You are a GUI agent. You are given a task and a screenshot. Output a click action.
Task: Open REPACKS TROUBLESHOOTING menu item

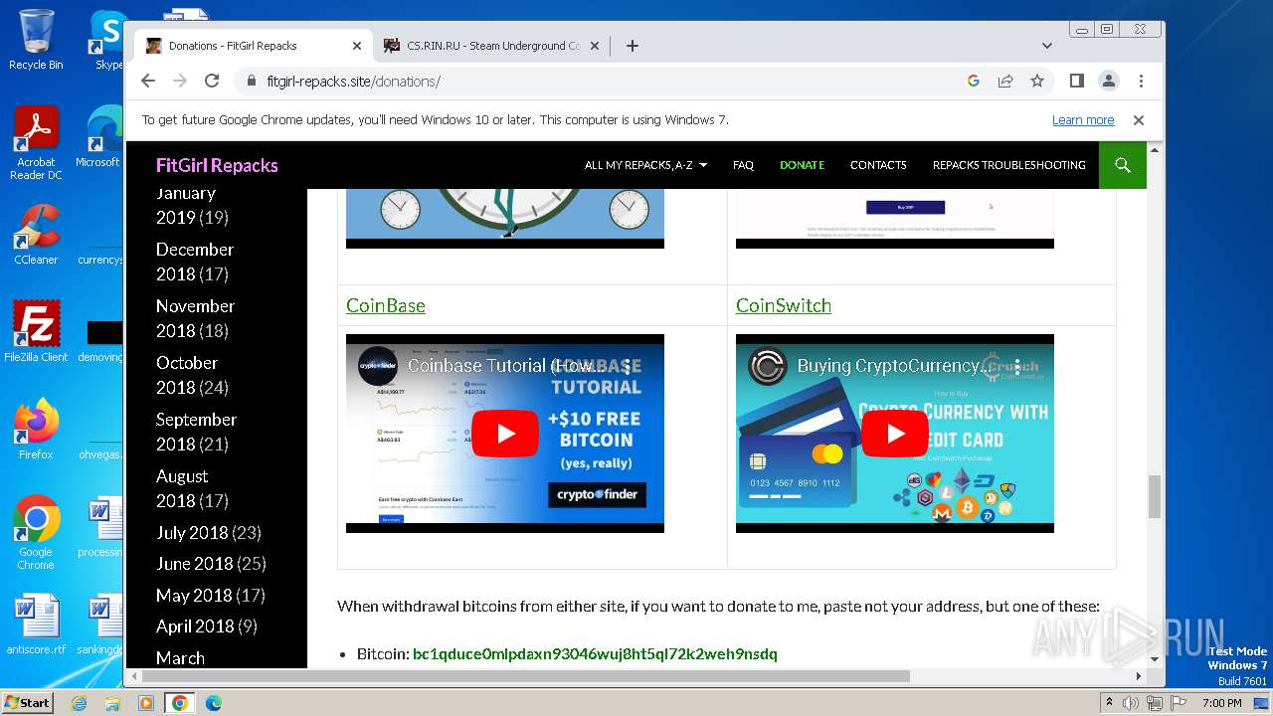pyautogui.click(x=1008, y=165)
